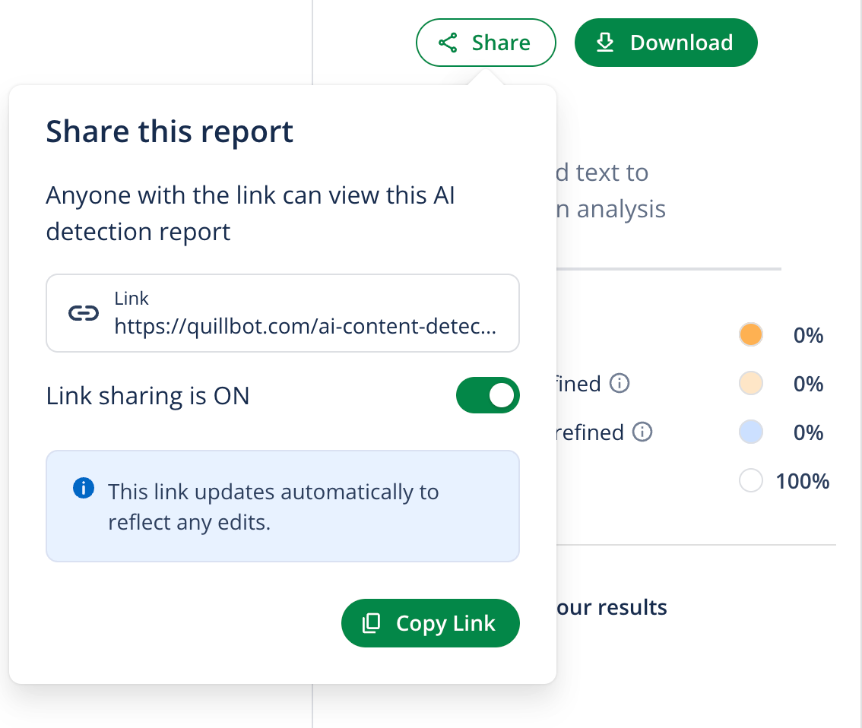Screen dimensions: 862x728
Task: Turn off the link sharing toggle
Action: tap(487, 396)
